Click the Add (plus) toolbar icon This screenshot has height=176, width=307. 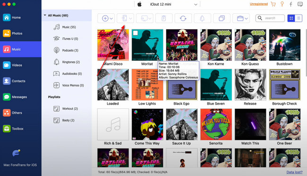point(105,18)
